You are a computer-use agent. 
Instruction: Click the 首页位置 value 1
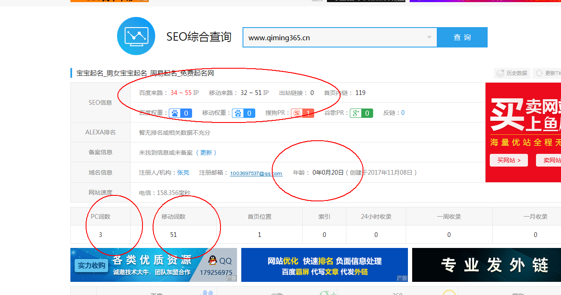[x=260, y=234]
